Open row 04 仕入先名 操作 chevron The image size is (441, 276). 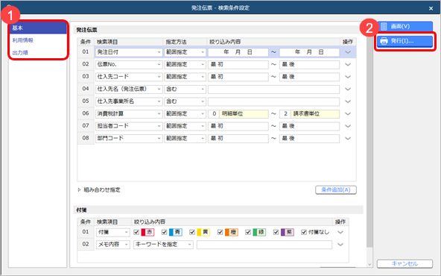[x=348, y=90]
